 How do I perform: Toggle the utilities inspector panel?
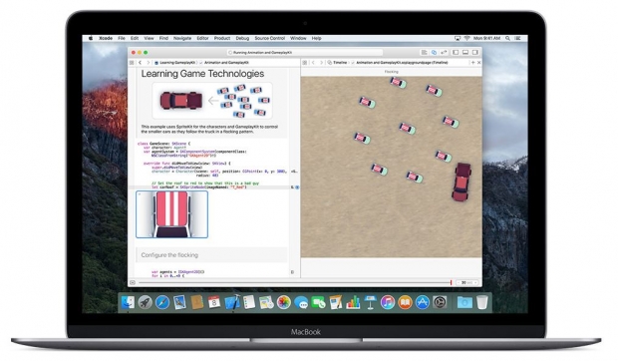tap(475, 53)
